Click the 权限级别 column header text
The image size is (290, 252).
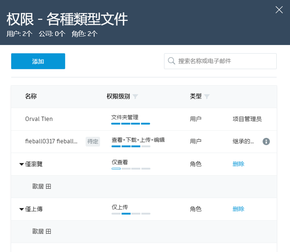(x=119, y=96)
